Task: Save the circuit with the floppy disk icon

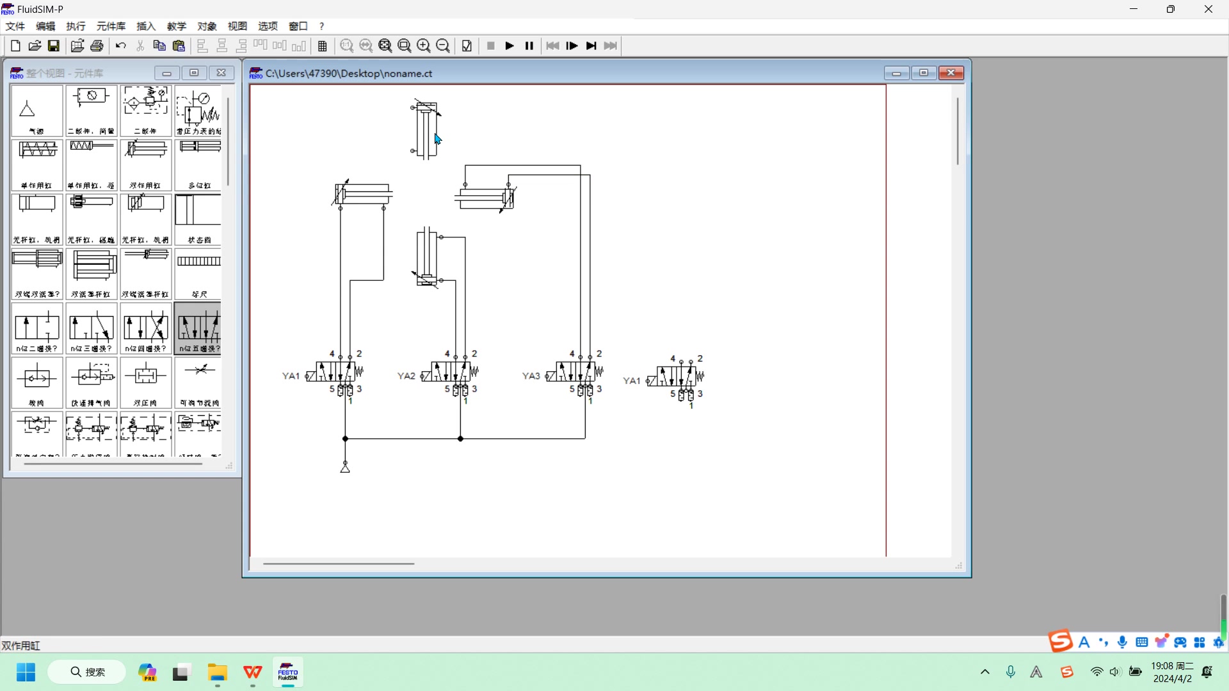Action: 54,46
